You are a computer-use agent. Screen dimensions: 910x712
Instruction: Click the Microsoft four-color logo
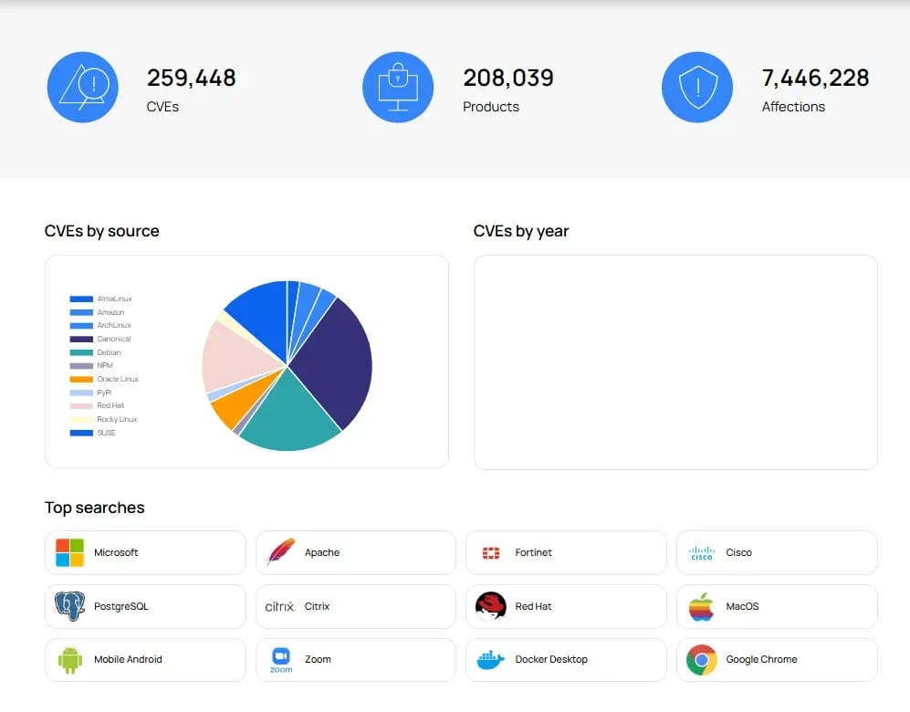click(69, 552)
